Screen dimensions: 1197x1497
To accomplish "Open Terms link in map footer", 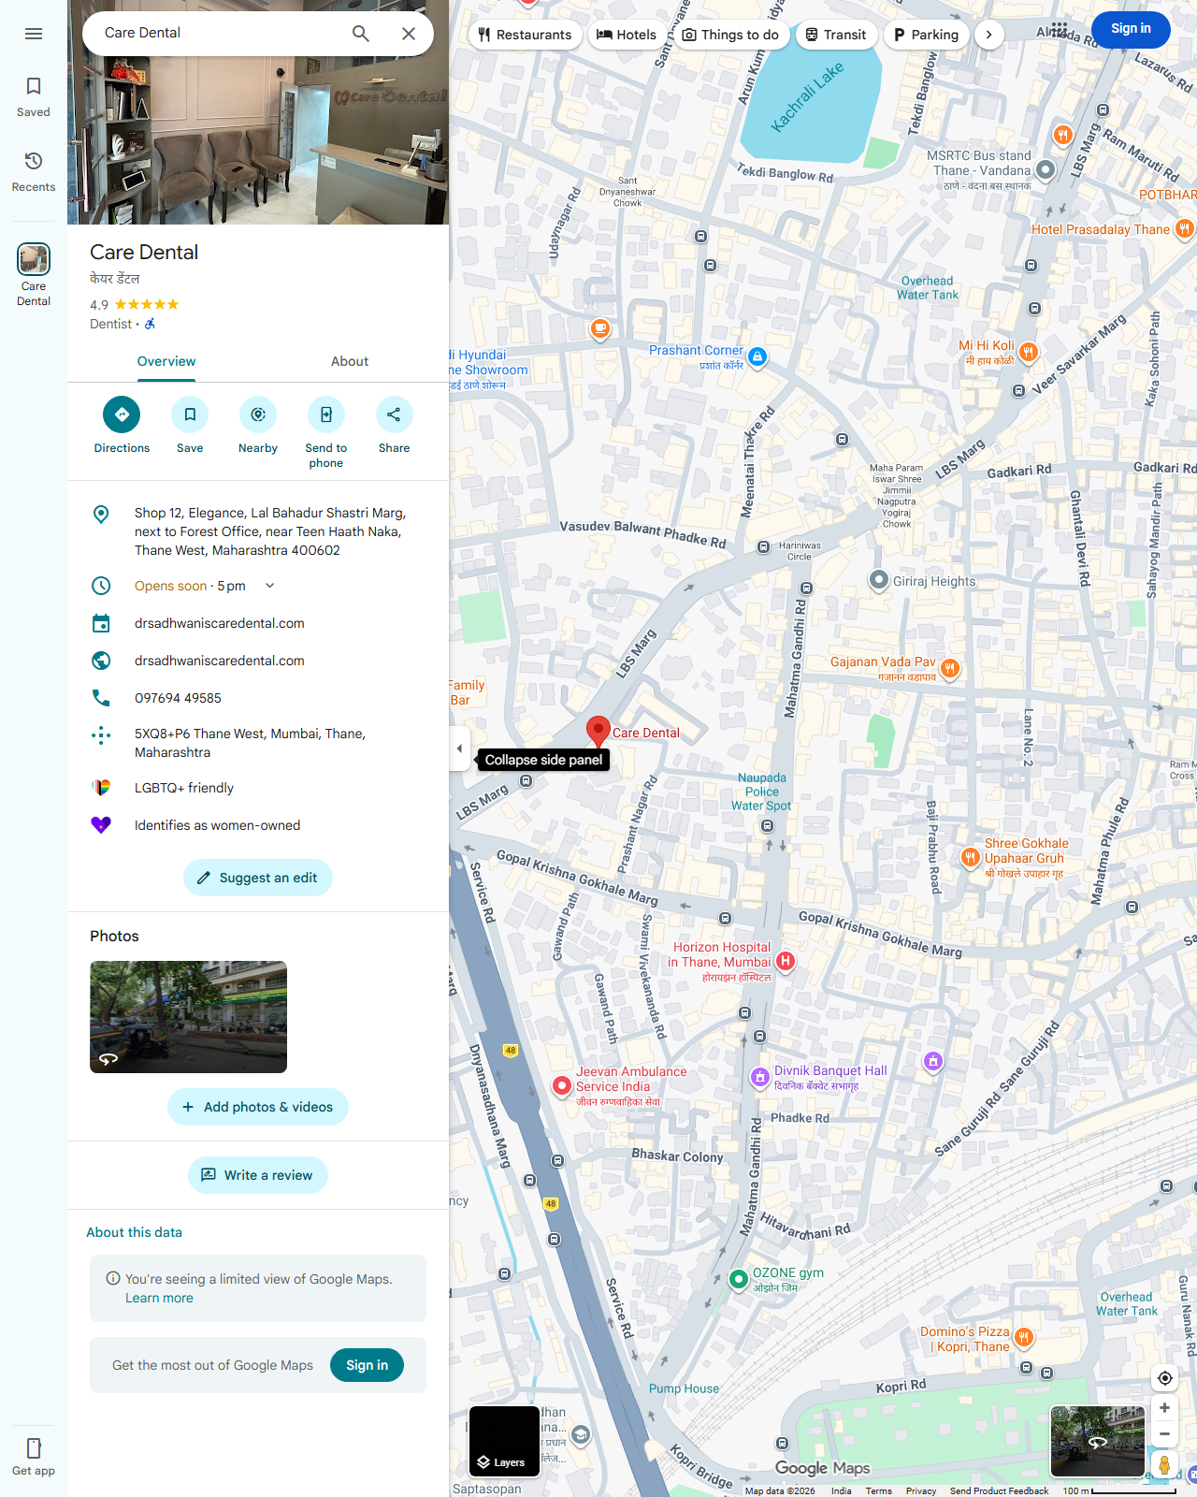I will 878,1490.
